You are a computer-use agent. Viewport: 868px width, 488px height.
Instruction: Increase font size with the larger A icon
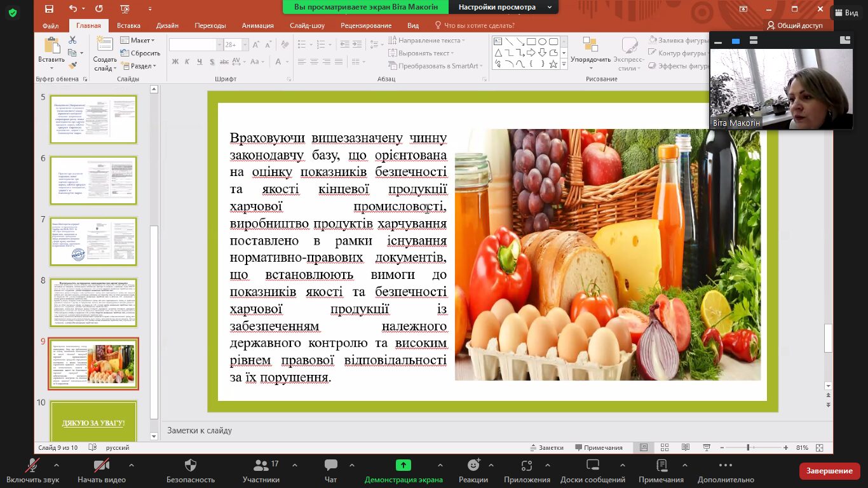click(x=257, y=45)
